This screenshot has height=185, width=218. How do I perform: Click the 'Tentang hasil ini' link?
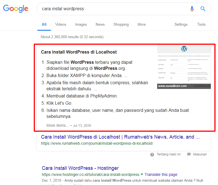(168, 154)
